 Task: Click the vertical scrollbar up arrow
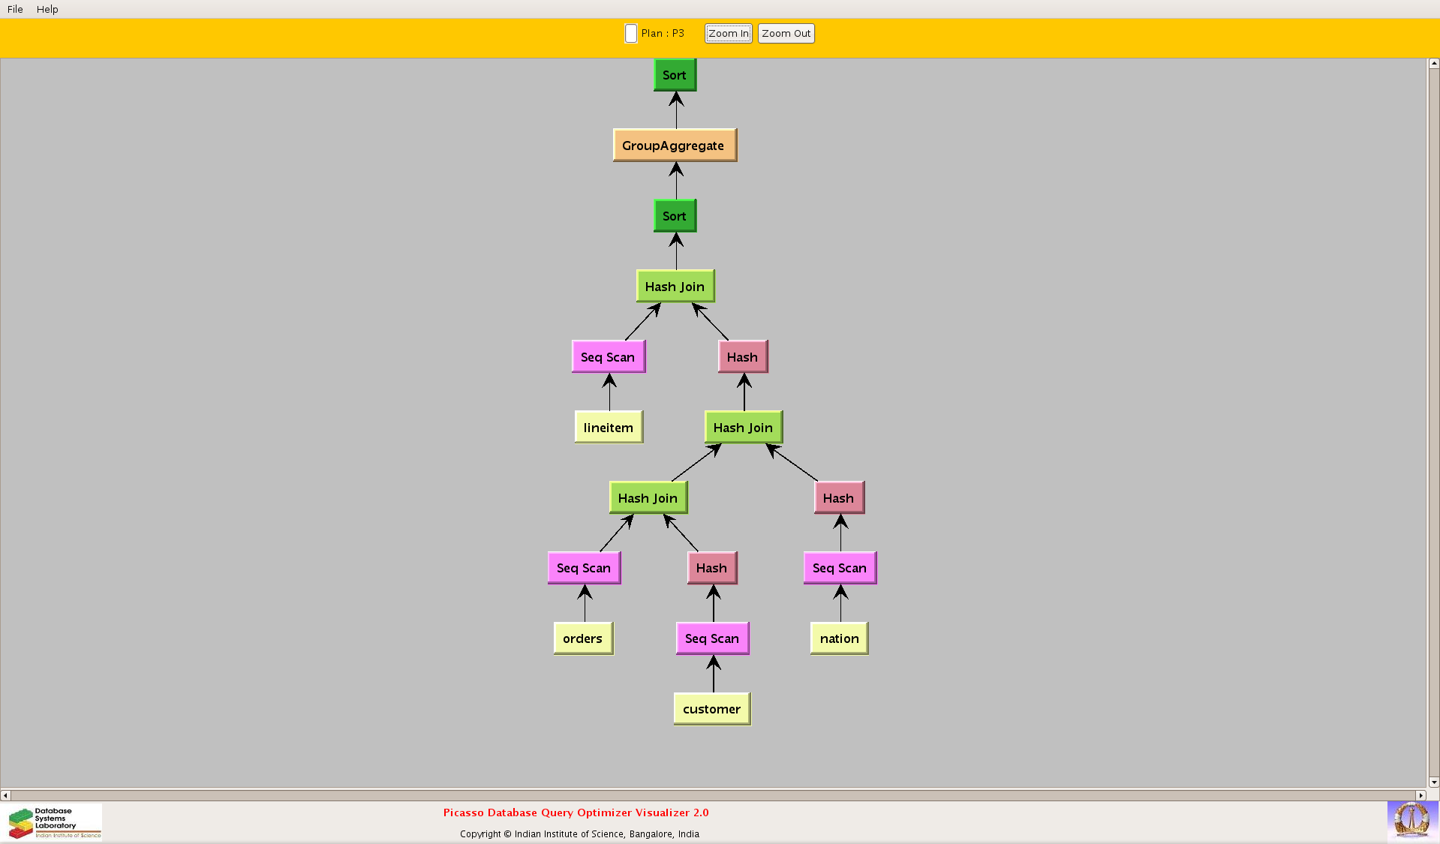1433,65
